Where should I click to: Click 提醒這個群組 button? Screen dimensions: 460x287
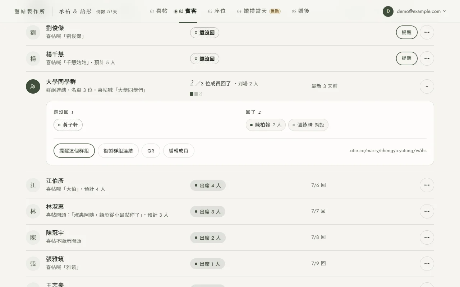tap(74, 151)
